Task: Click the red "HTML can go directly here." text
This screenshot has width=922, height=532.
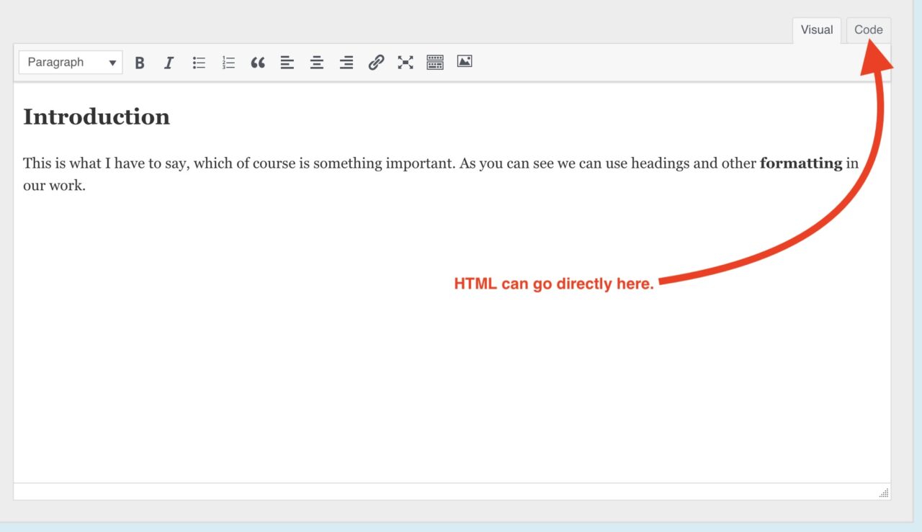Action: pyautogui.click(x=553, y=284)
